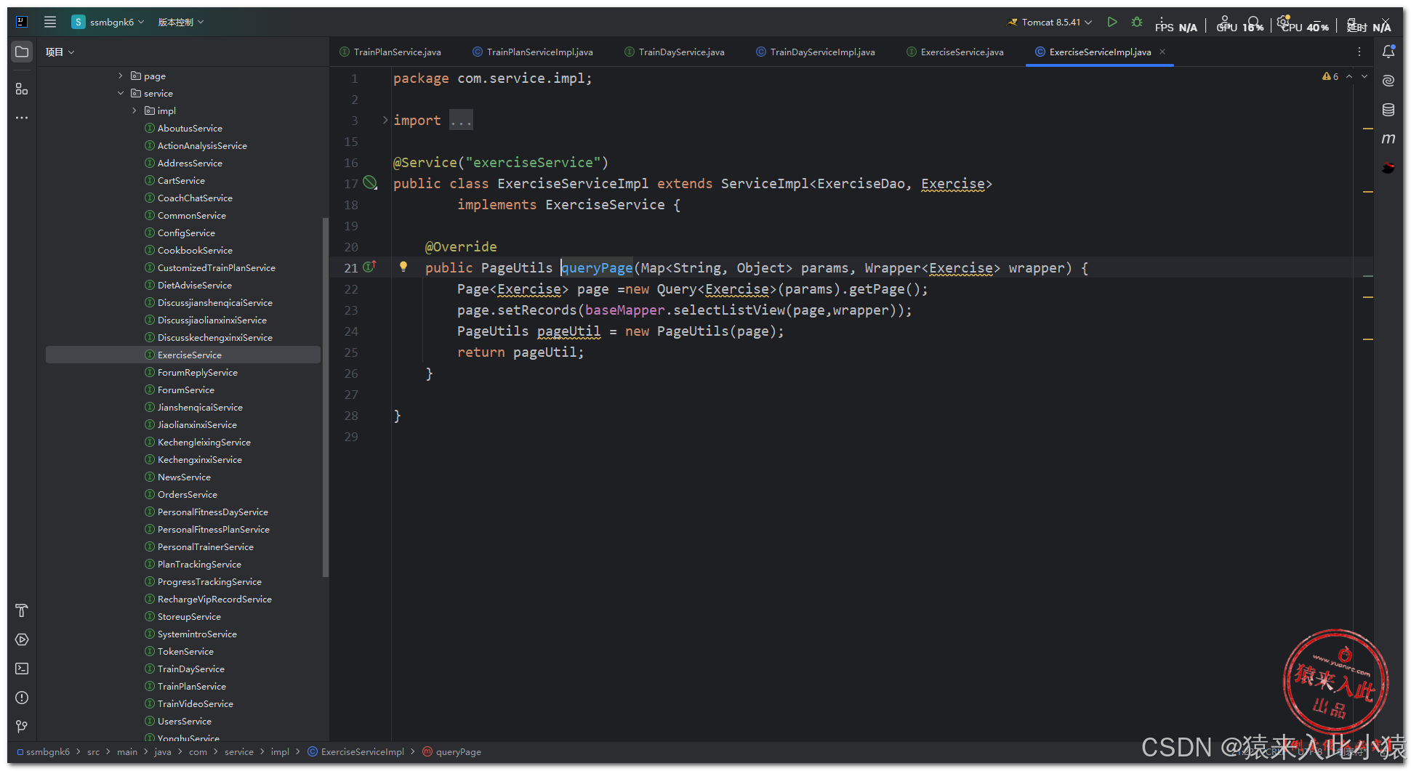Open the main hamburger menu
Screen dimensions: 1411x771
(x=50, y=22)
